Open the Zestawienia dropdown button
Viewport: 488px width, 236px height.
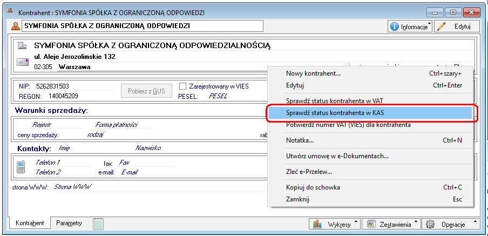(x=391, y=224)
